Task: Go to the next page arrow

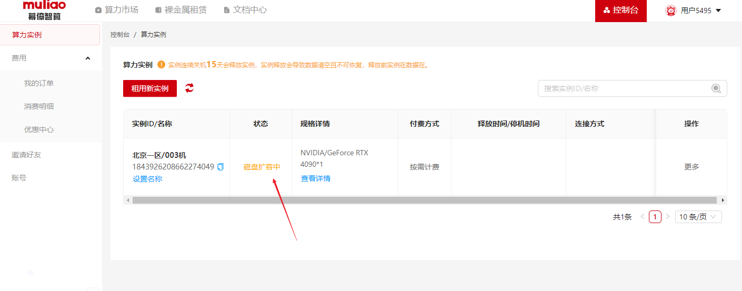Action: point(668,217)
